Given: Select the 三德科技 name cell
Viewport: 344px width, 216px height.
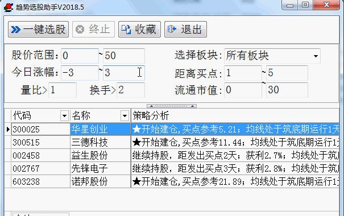Looking at the screenshot, I should (101, 143).
